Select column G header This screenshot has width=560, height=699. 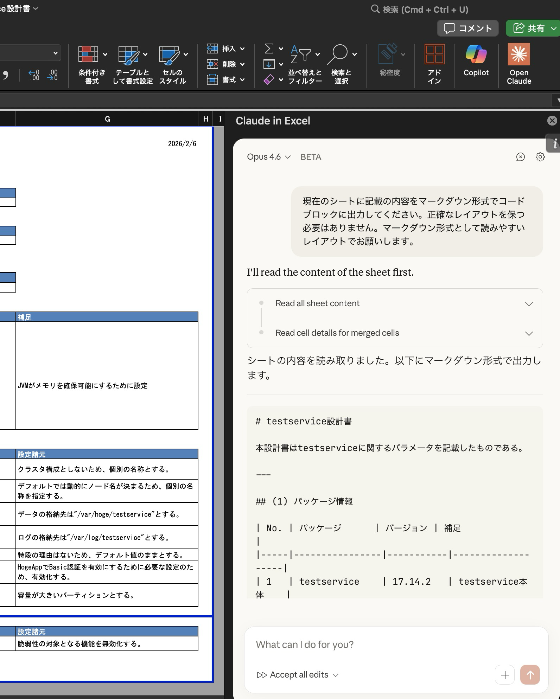click(x=107, y=119)
